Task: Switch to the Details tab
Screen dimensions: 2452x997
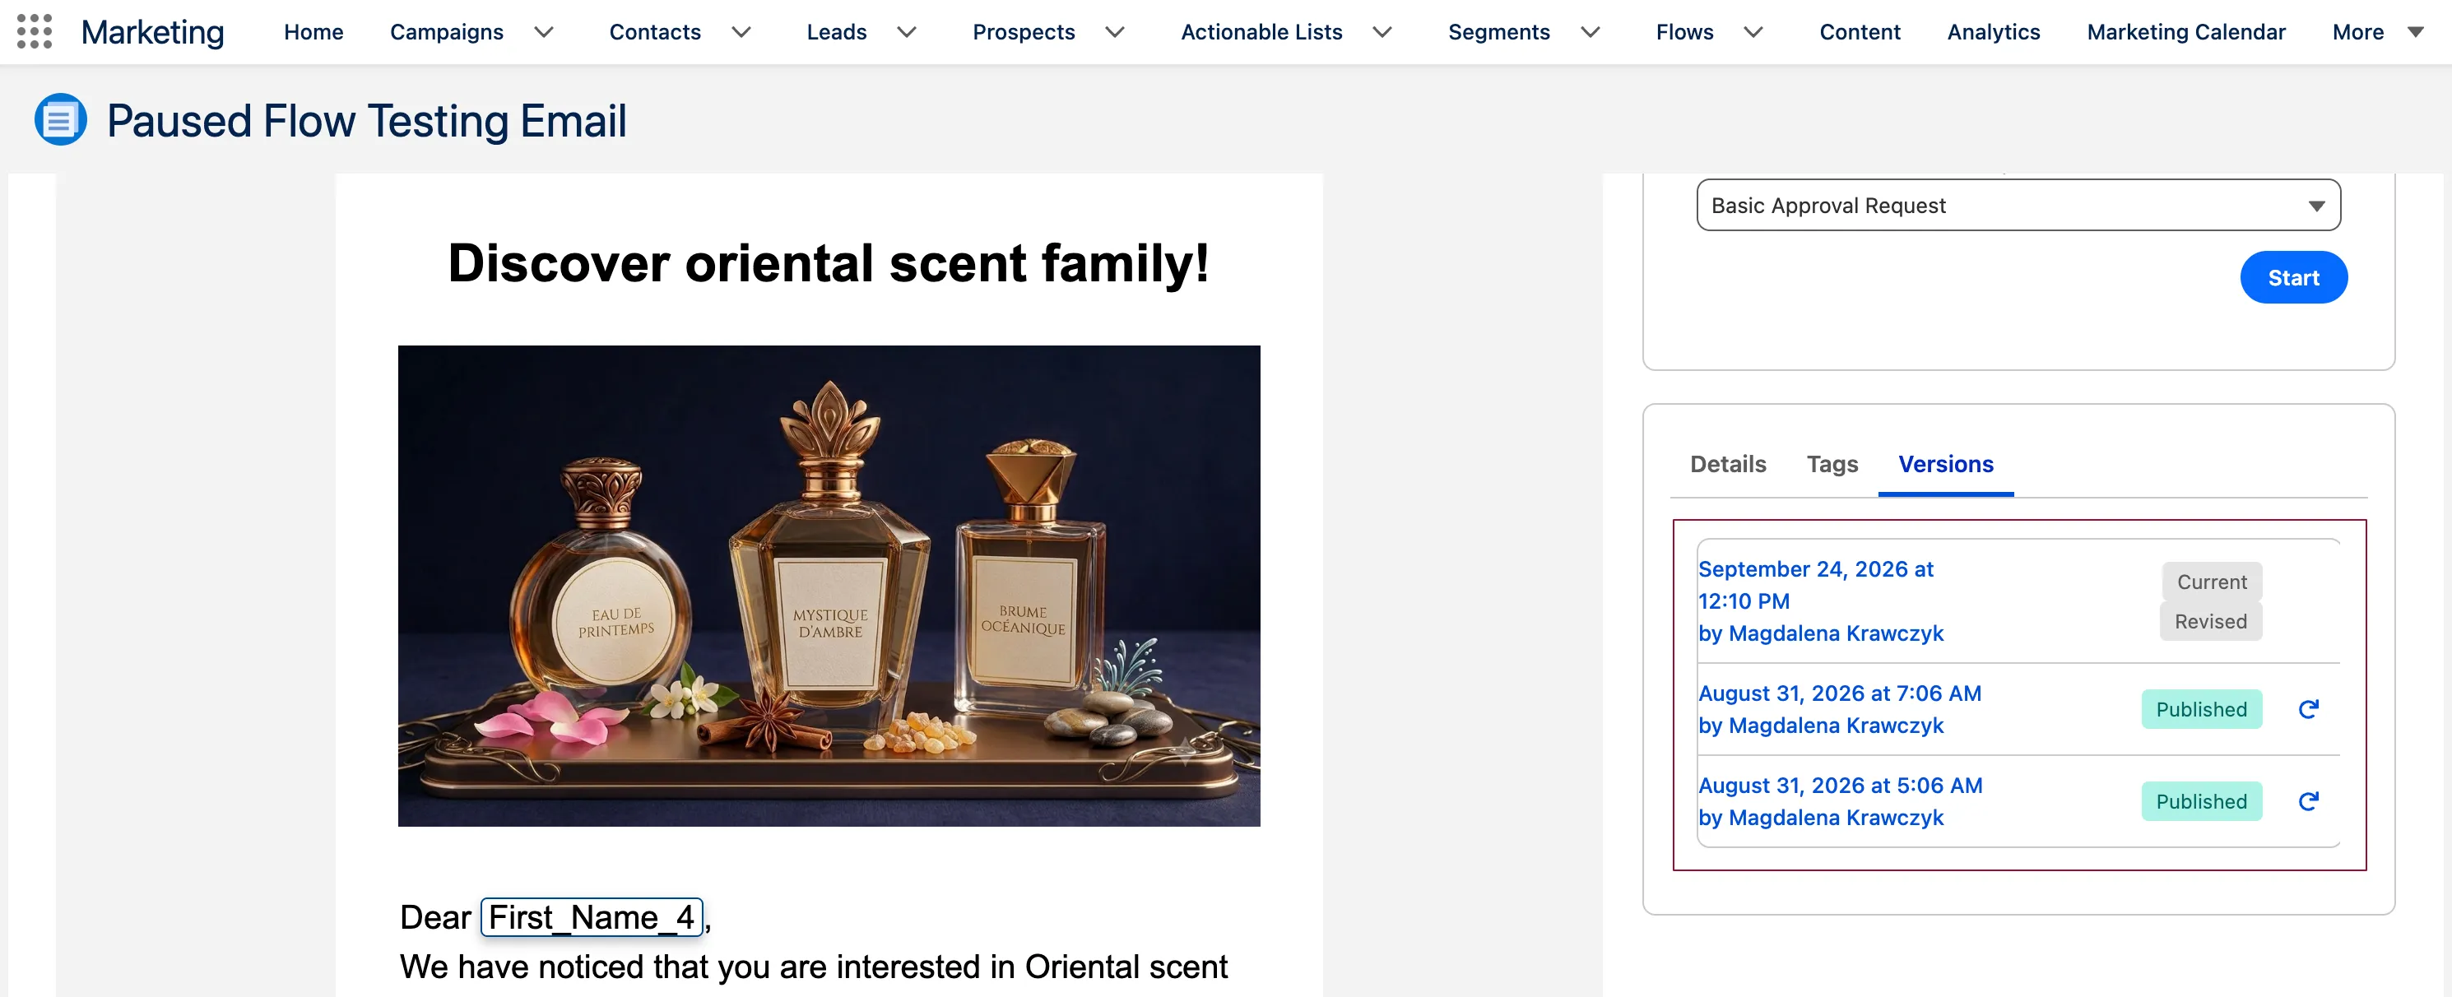Action: pos(1728,464)
